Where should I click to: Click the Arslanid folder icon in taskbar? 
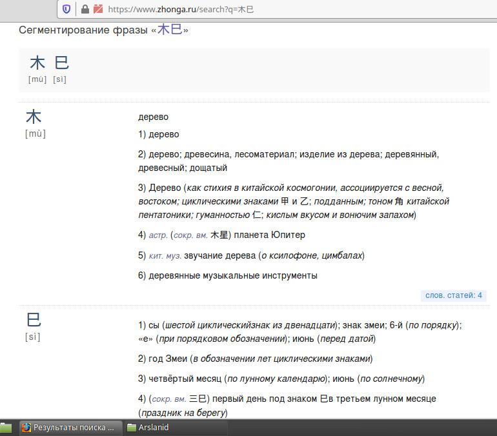click(x=132, y=428)
